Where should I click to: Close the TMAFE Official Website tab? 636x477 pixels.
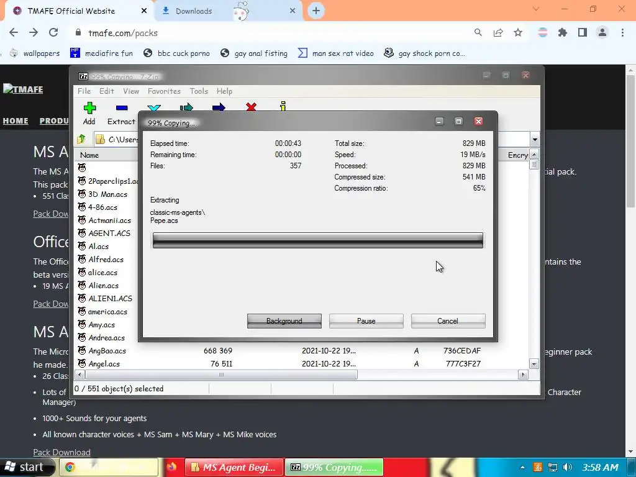click(x=144, y=11)
